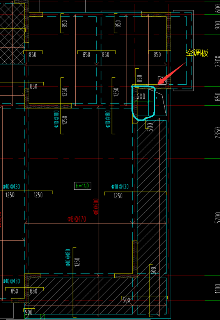Click the 900 dimension on the right axis
Viewport: 220px width, 320px height.
pyautogui.click(x=218, y=25)
